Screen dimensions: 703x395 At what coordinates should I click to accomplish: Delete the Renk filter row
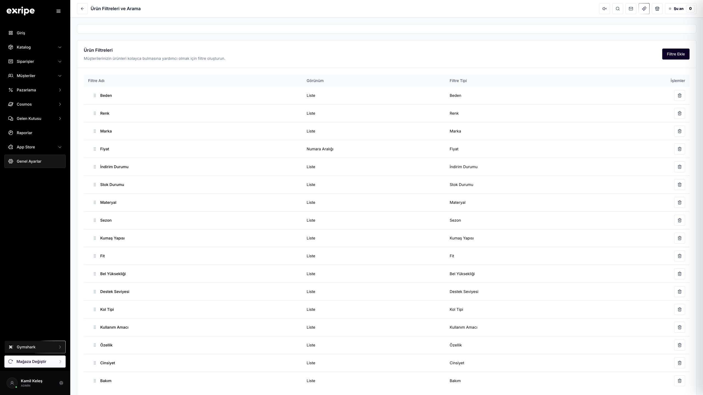click(x=679, y=113)
